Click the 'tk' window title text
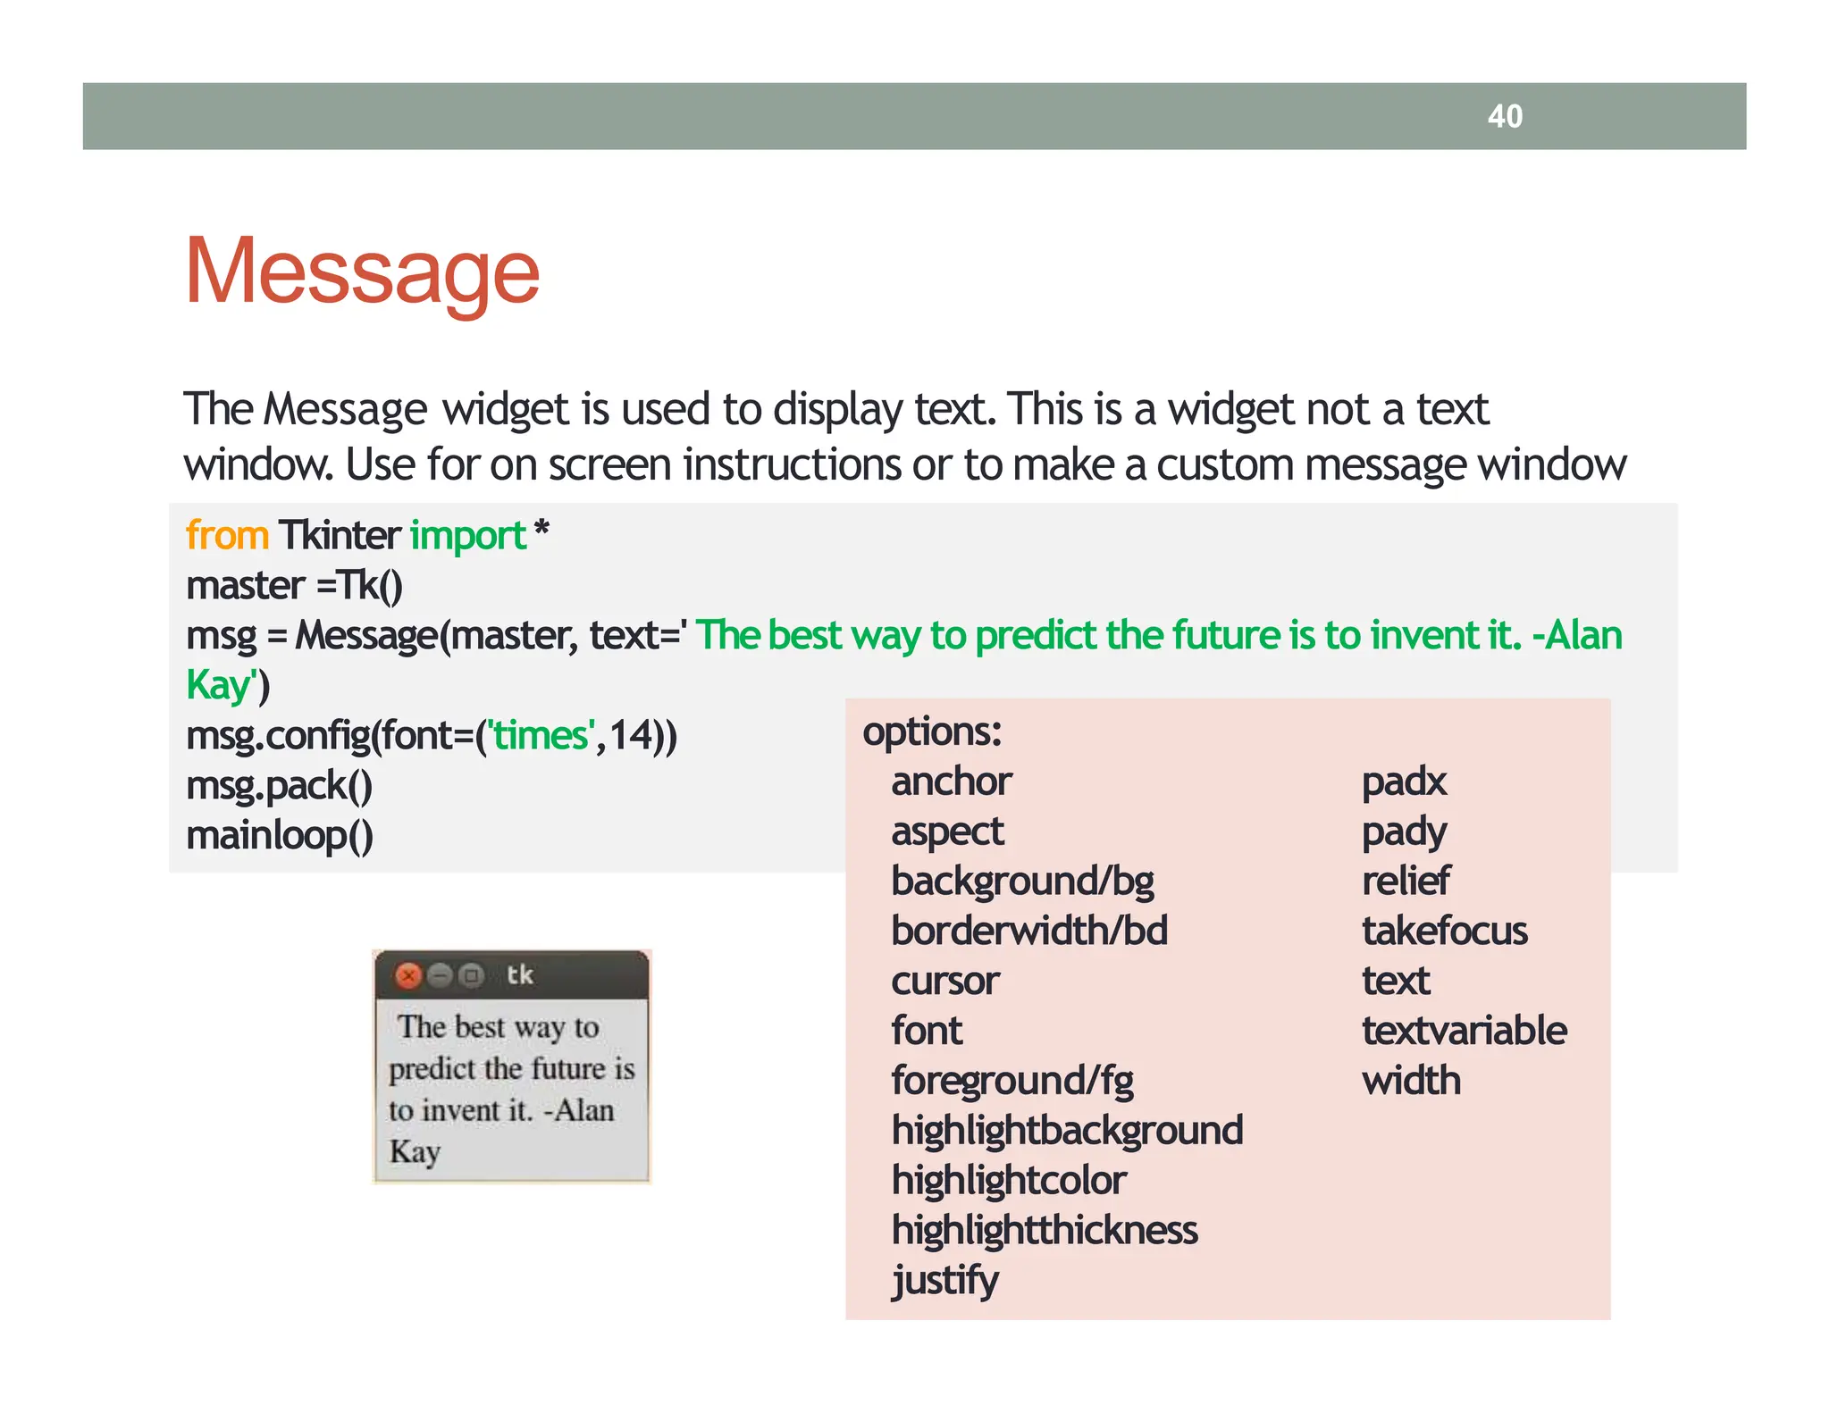The width and height of the screenshot is (1830, 1413). [519, 974]
